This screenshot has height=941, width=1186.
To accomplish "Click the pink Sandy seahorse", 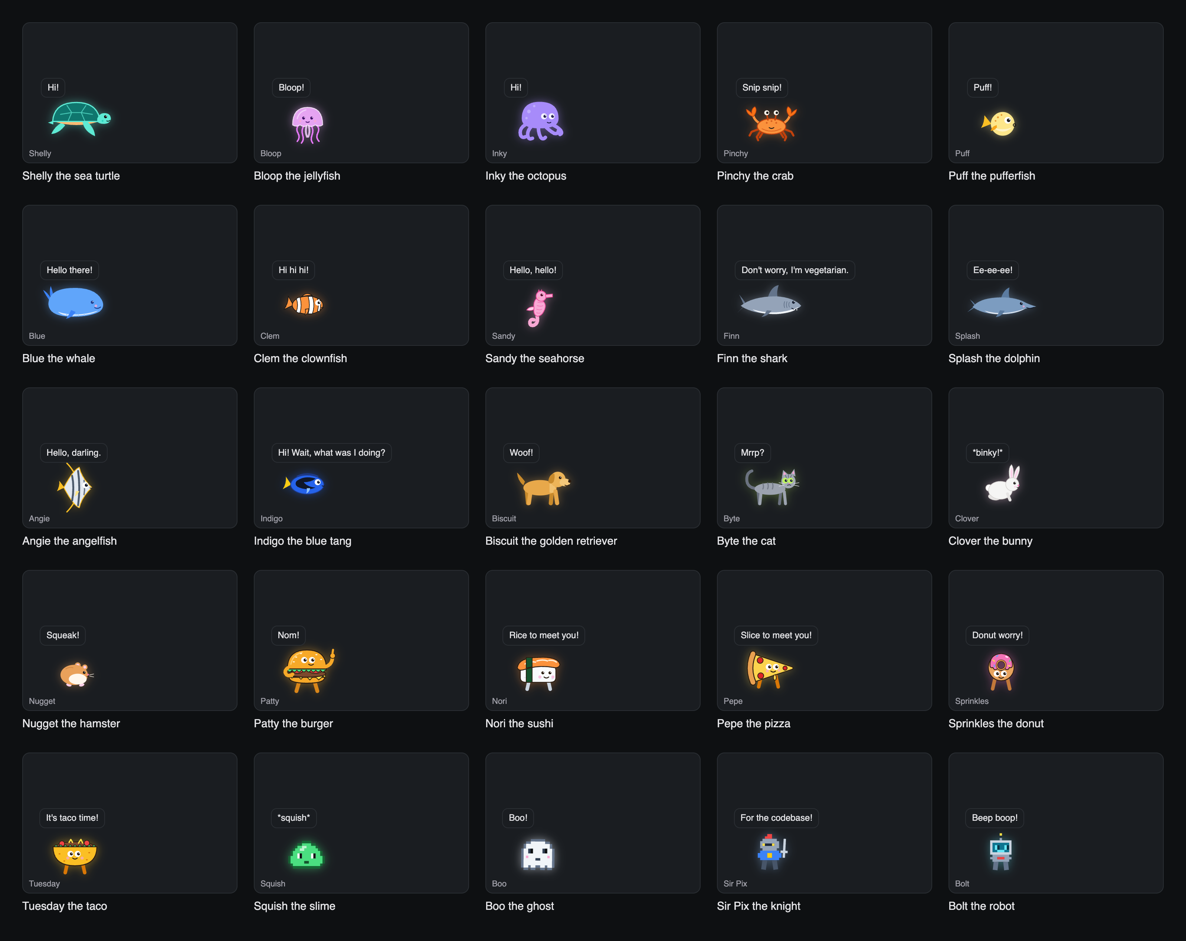I will (x=539, y=308).
